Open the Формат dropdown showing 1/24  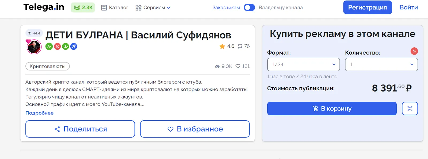tap(303, 64)
